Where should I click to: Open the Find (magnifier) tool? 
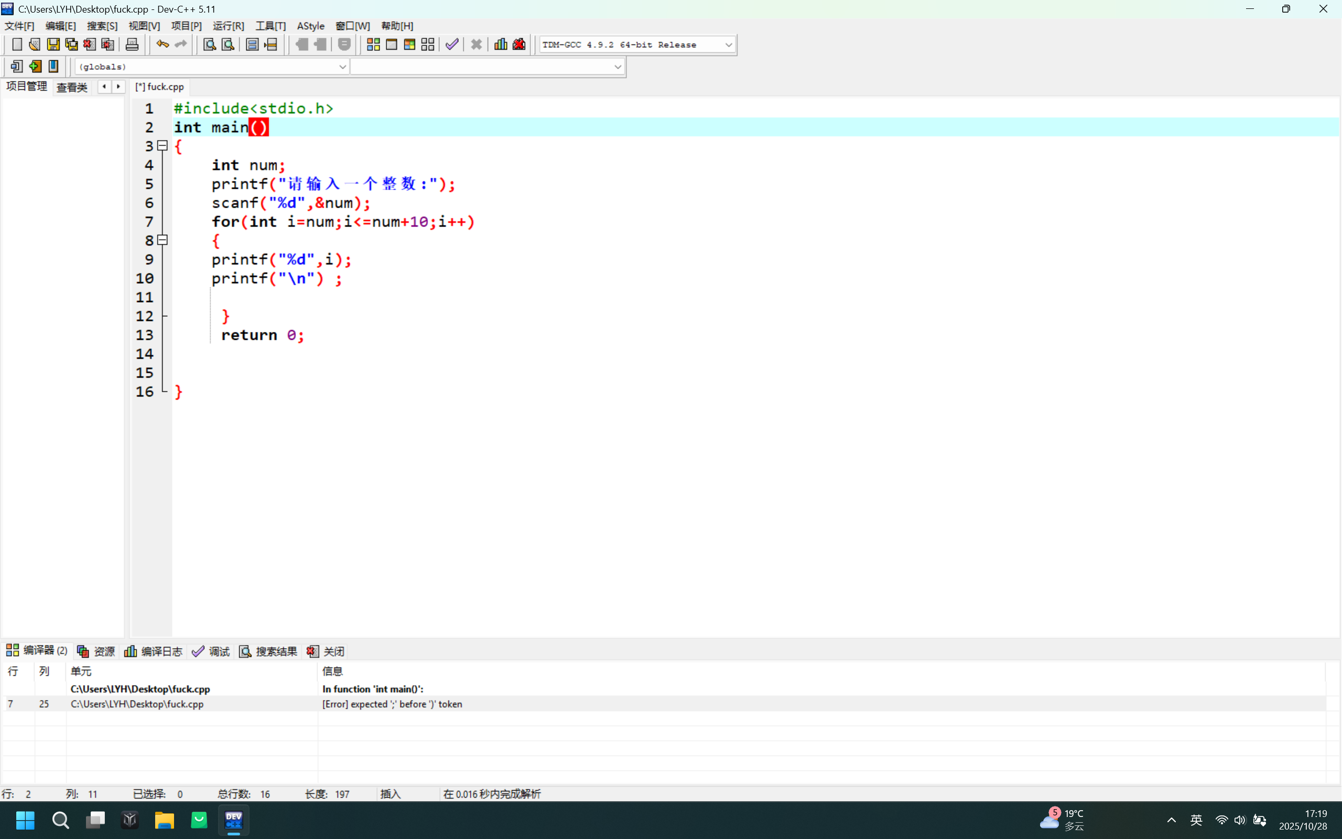point(209,45)
